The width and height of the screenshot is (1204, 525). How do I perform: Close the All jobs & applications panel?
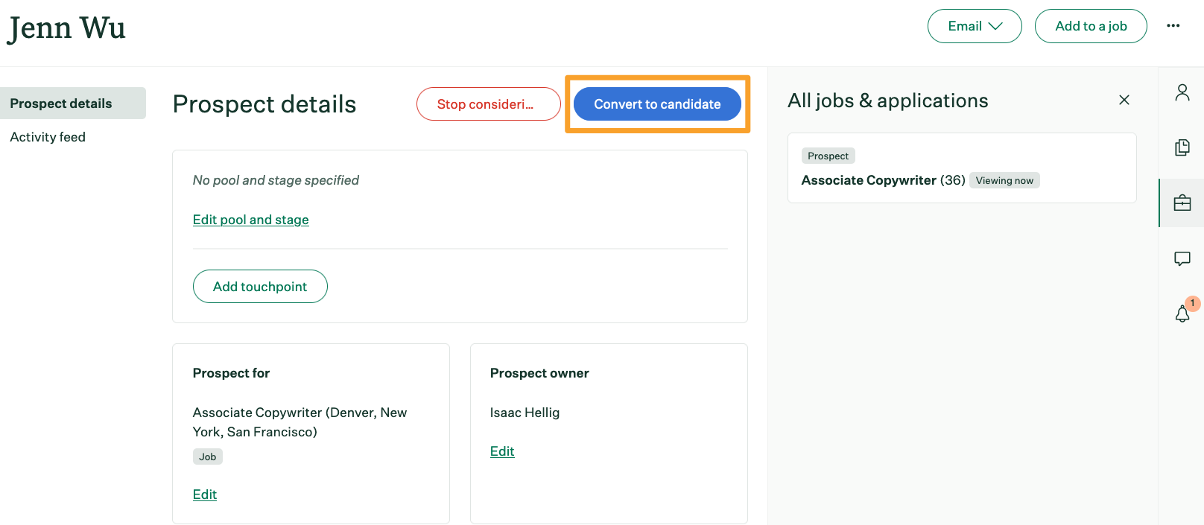coord(1124,100)
